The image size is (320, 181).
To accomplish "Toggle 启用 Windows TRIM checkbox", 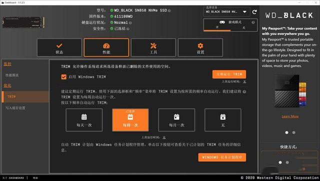I will click(x=63, y=77).
